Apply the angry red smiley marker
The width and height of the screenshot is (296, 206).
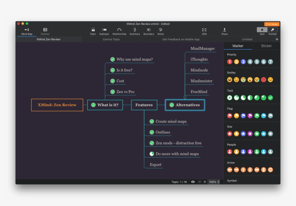[x=264, y=80]
